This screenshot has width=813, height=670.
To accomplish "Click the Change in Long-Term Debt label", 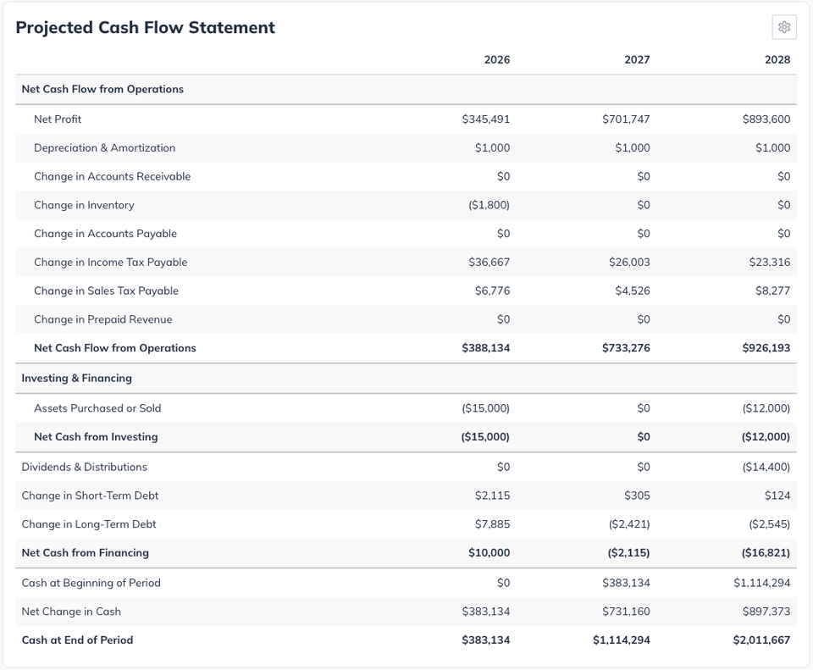I will (x=89, y=523).
